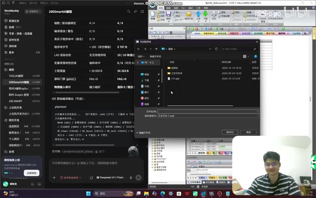This screenshot has width=316, height=198.
Task: Open the recent locations chevron in the save dialog
Action: click(x=150, y=49)
